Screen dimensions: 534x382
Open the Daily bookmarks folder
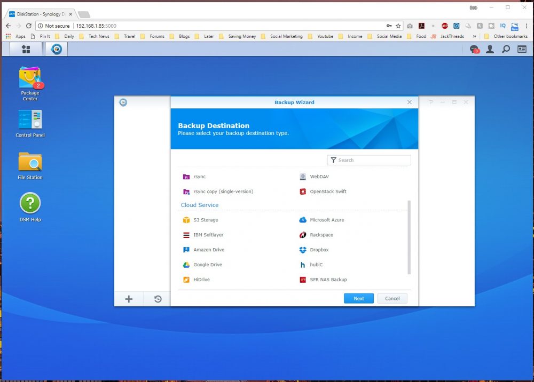[x=65, y=36]
